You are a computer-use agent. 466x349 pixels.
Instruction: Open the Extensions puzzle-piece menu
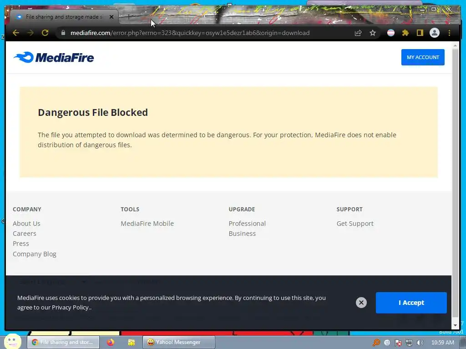tap(405, 33)
